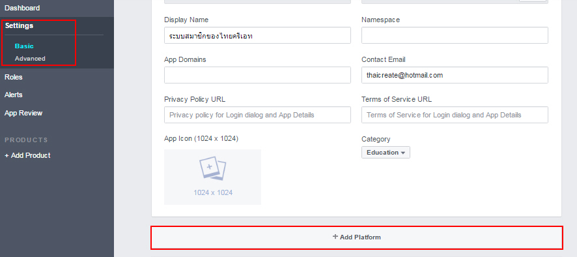The width and height of the screenshot is (577, 257).
Task: Click the Category label
Action: tap(376, 140)
